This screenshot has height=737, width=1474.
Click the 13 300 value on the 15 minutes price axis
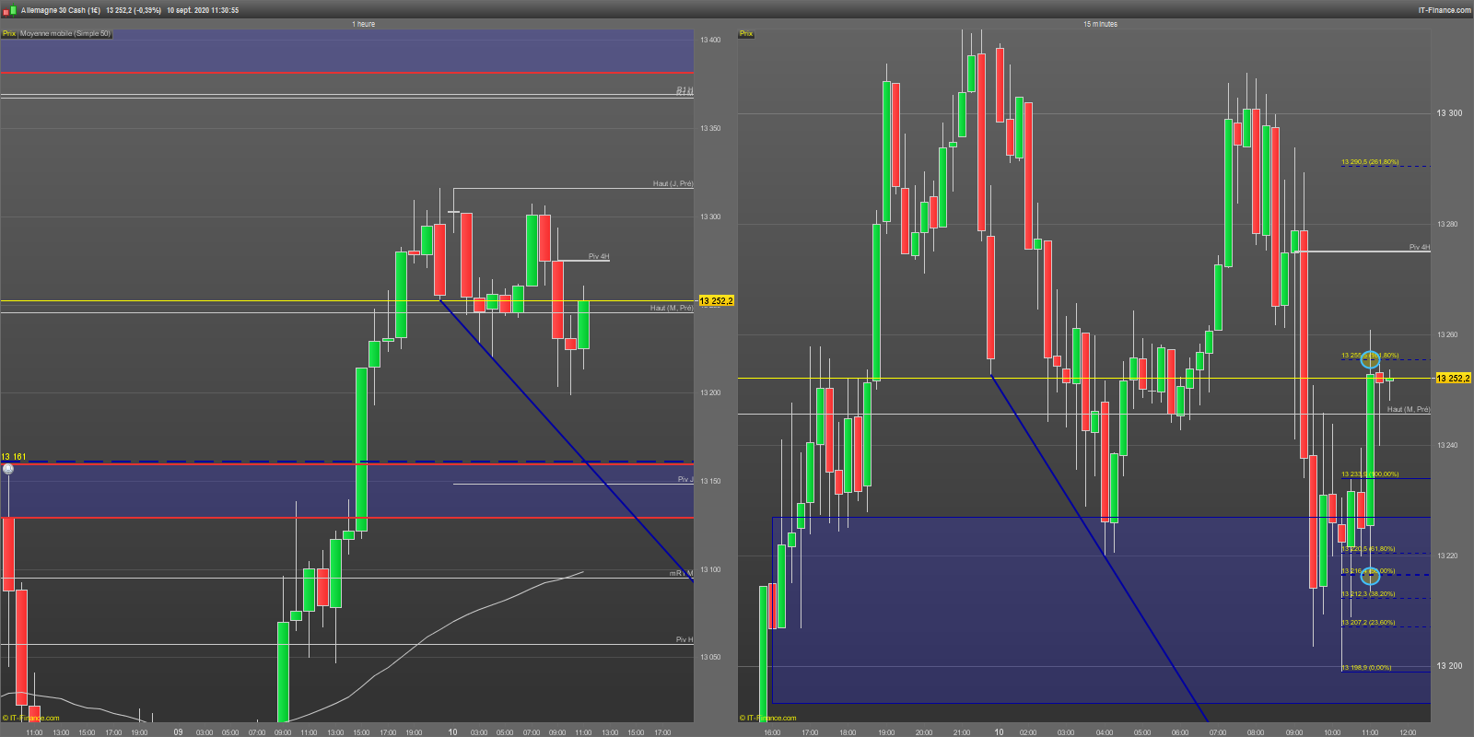click(x=1449, y=113)
